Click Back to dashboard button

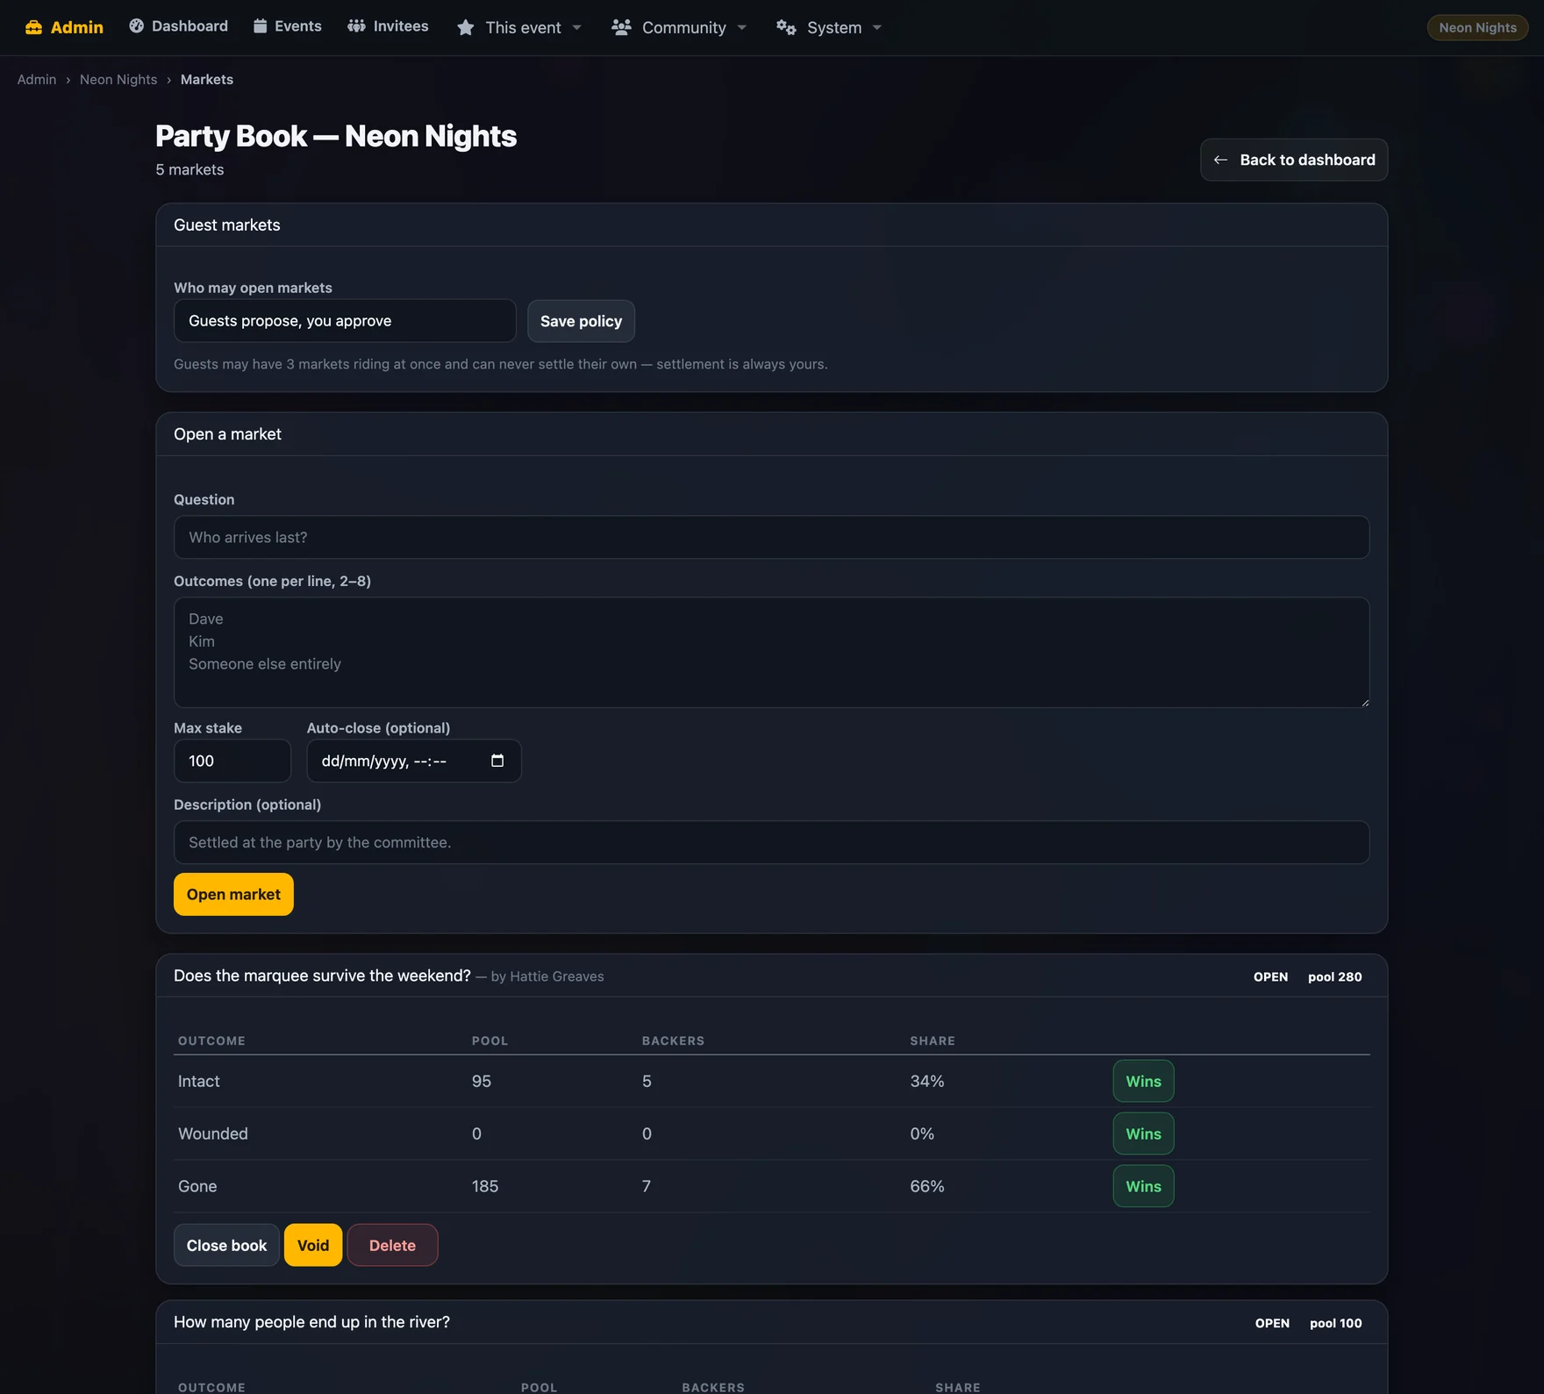[1294, 160]
